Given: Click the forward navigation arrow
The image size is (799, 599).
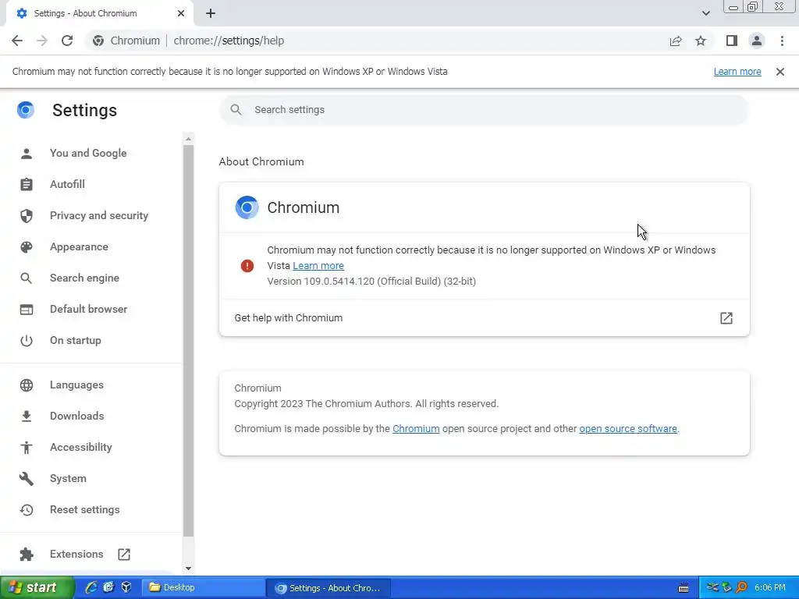Looking at the screenshot, I should tap(42, 41).
